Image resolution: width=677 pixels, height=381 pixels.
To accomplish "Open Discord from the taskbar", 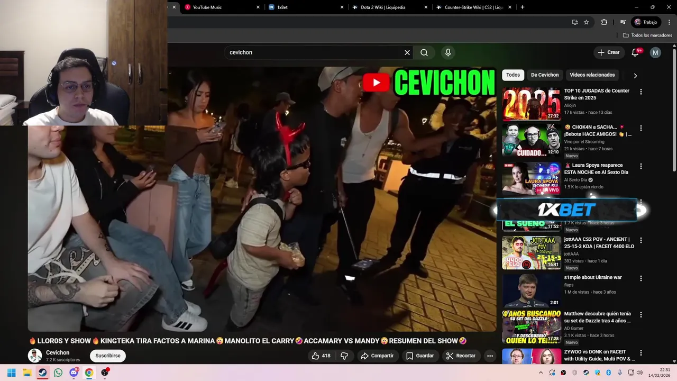I will pyautogui.click(x=74, y=373).
